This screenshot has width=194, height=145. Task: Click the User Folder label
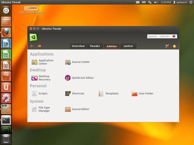[x=146, y=93]
